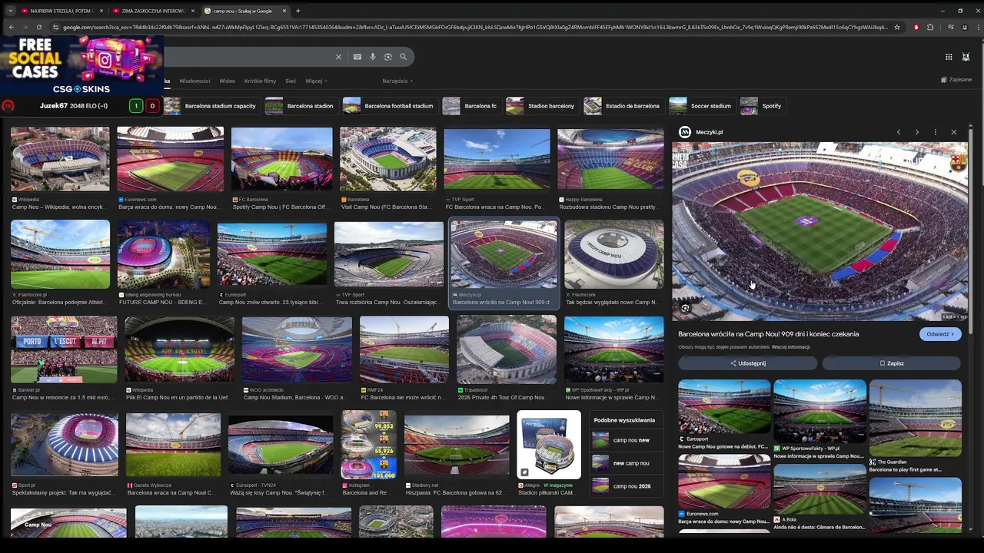Open the Euronews 'Barça wraca do domu' thumbnail
The width and height of the screenshot is (984, 553).
pyautogui.click(x=170, y=160)
